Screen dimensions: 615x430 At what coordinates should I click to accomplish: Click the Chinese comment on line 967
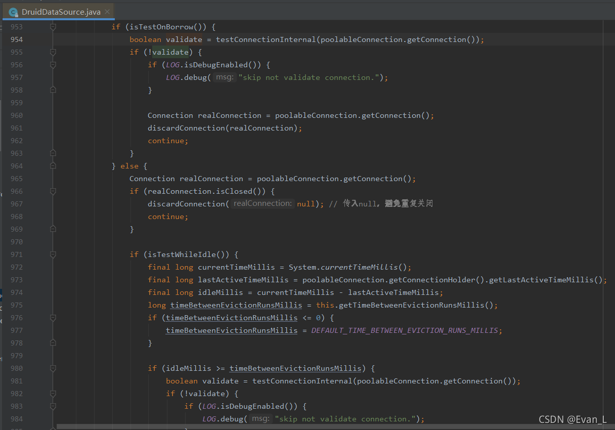coord(381,204)
